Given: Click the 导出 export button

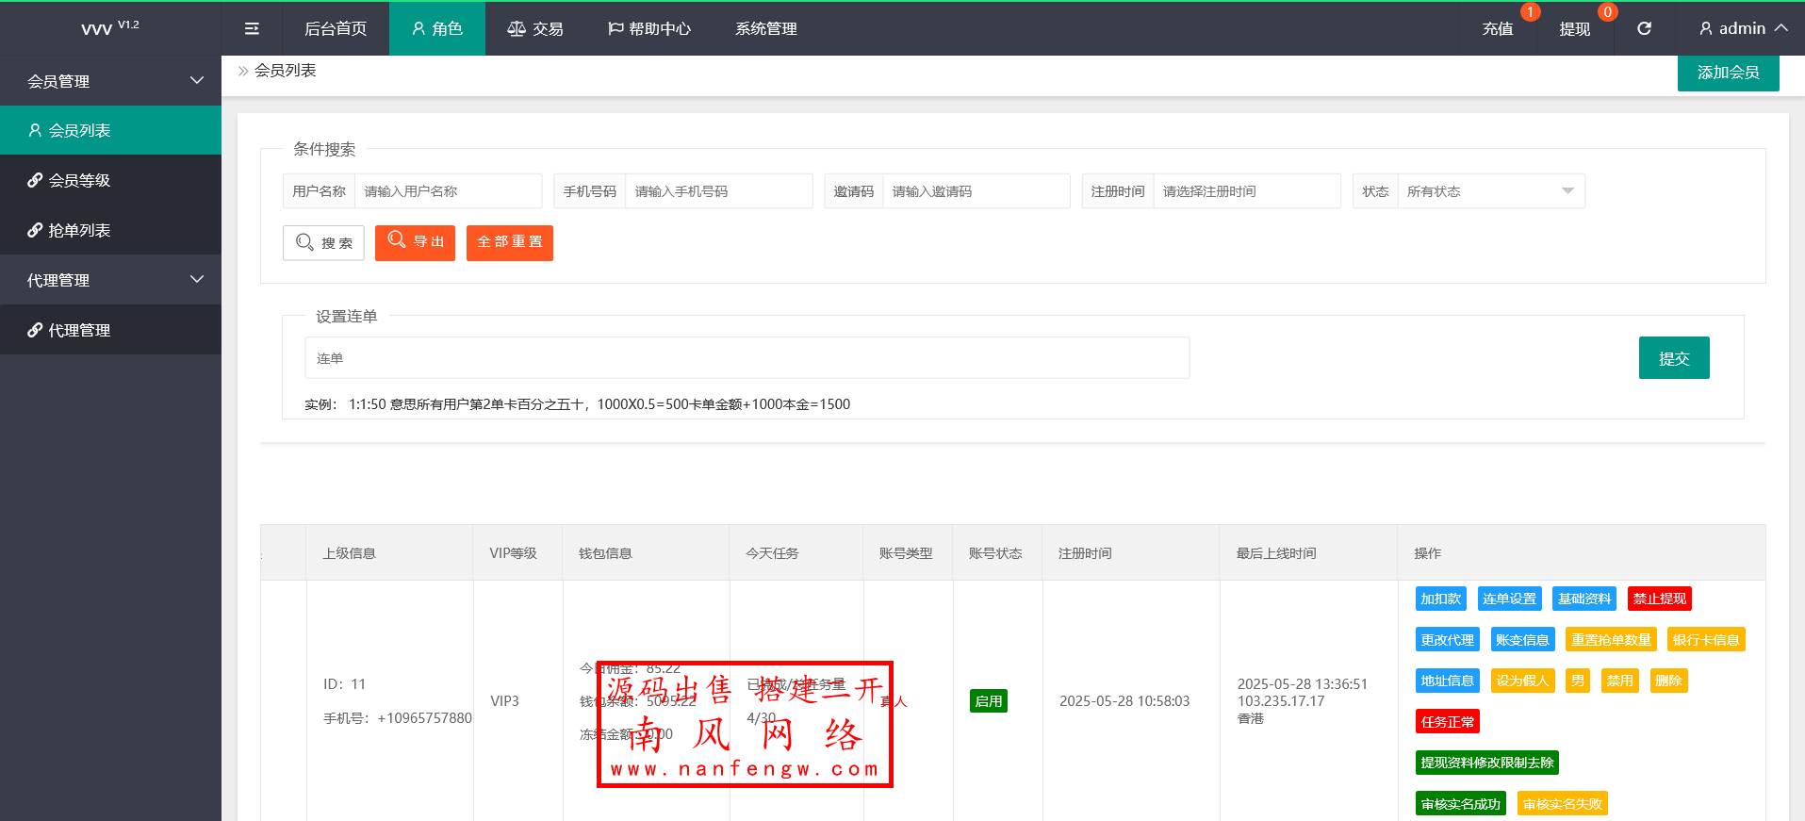Looking at the screenshot, I should coord(415,242).
